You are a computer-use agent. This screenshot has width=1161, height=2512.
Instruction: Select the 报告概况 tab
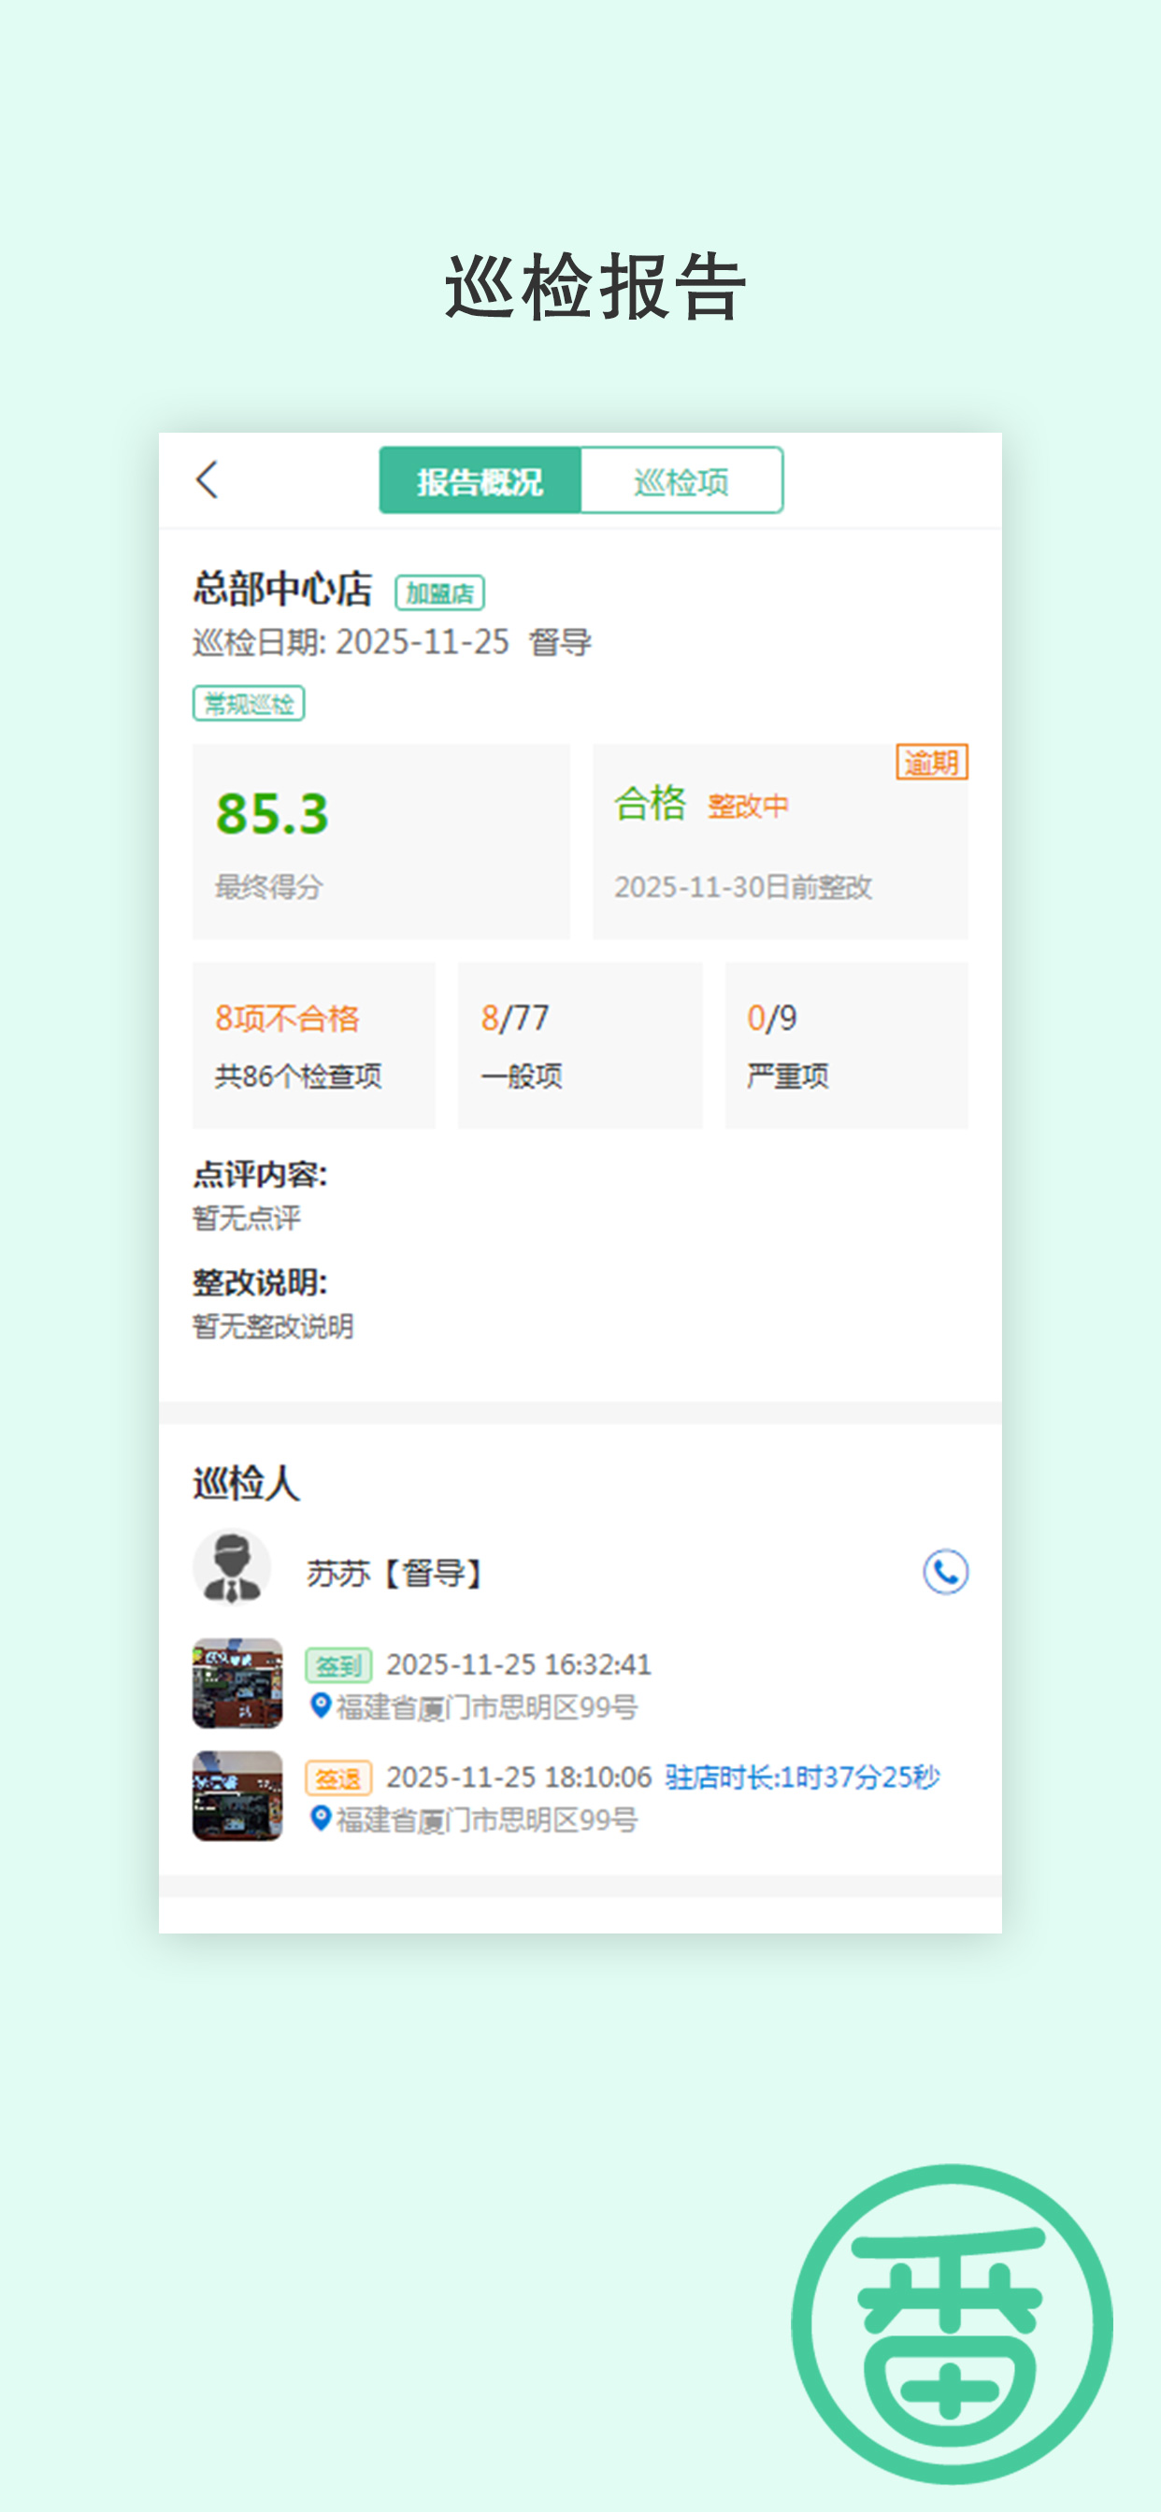coord(480,480)
